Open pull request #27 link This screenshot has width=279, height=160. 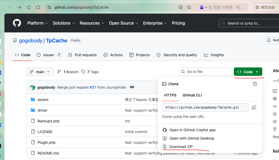click(x=93, y=87)
